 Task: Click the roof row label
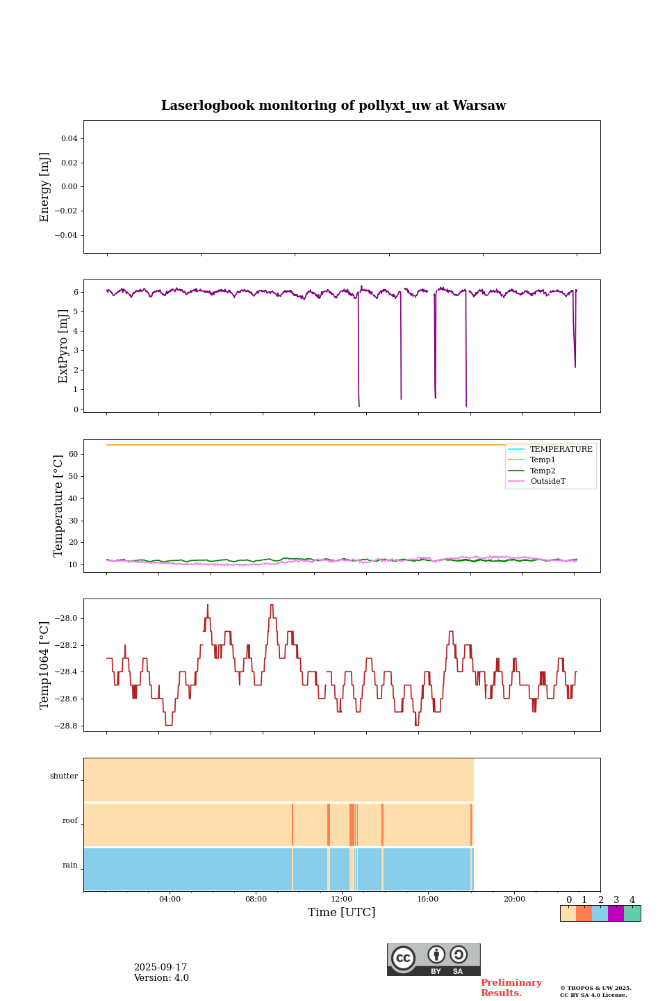70,821
